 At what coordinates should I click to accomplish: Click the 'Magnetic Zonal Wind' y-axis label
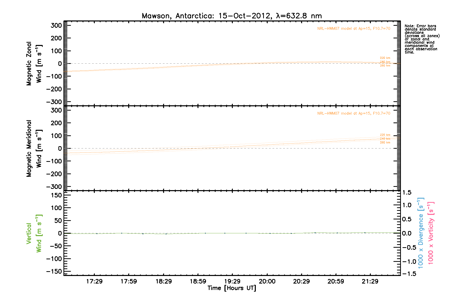34,64
